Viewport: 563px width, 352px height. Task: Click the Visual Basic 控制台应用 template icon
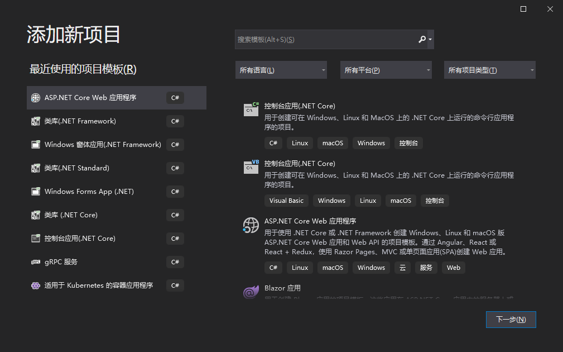(251, 166)
